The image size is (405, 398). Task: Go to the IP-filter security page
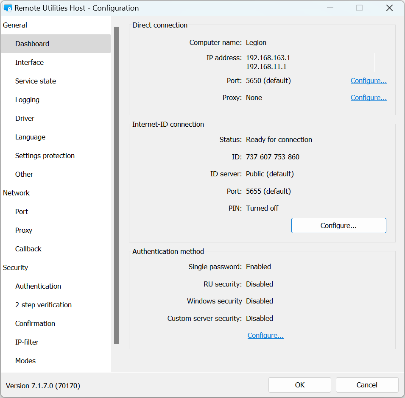coord(27,342)
